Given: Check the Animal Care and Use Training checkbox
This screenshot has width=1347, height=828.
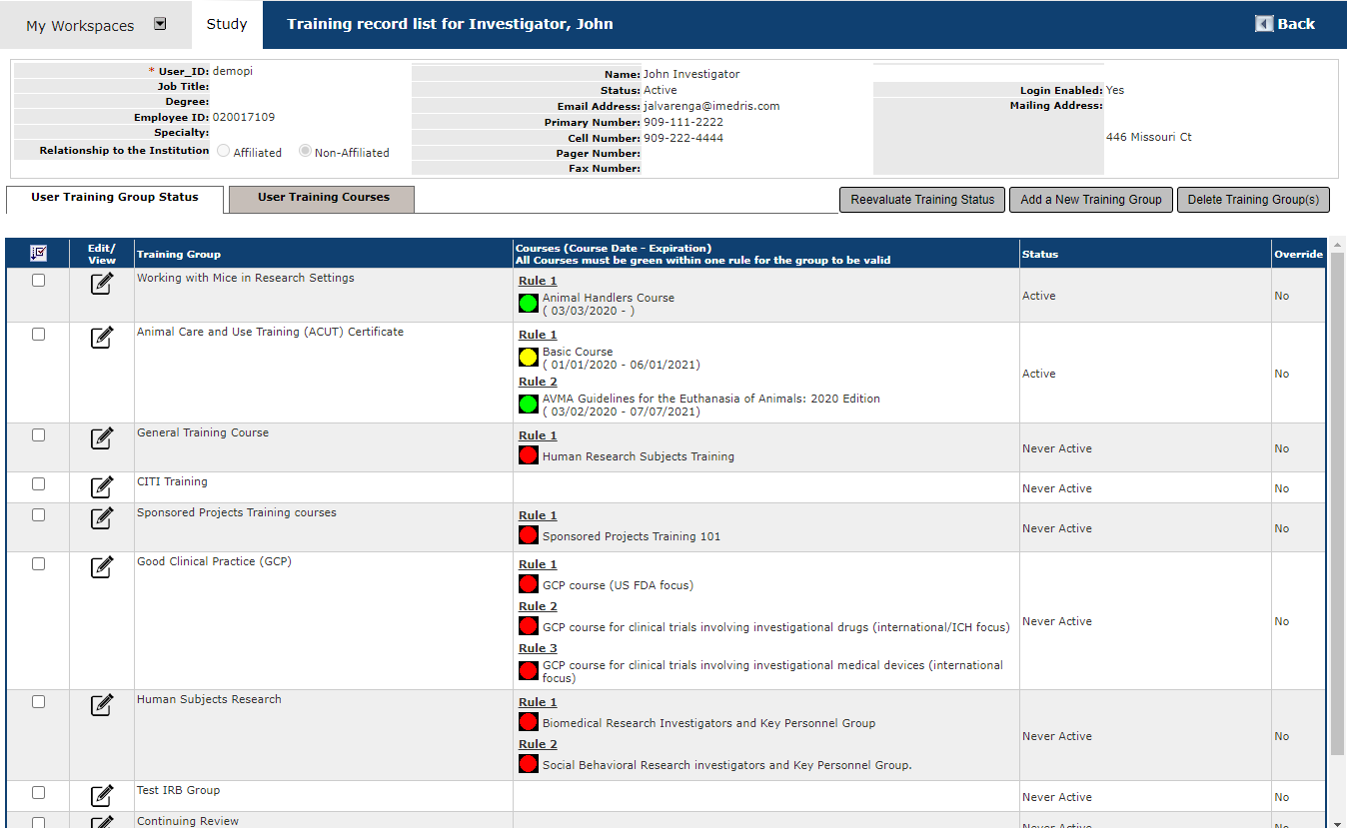Looking at the screenshot, I should (39, 335).
